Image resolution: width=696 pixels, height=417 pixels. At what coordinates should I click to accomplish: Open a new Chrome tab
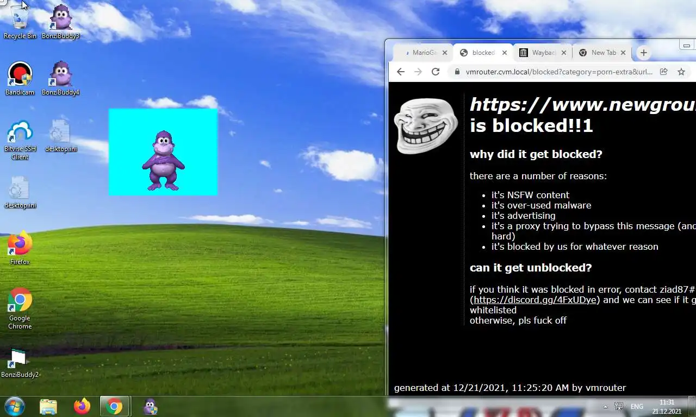point(644,53)
